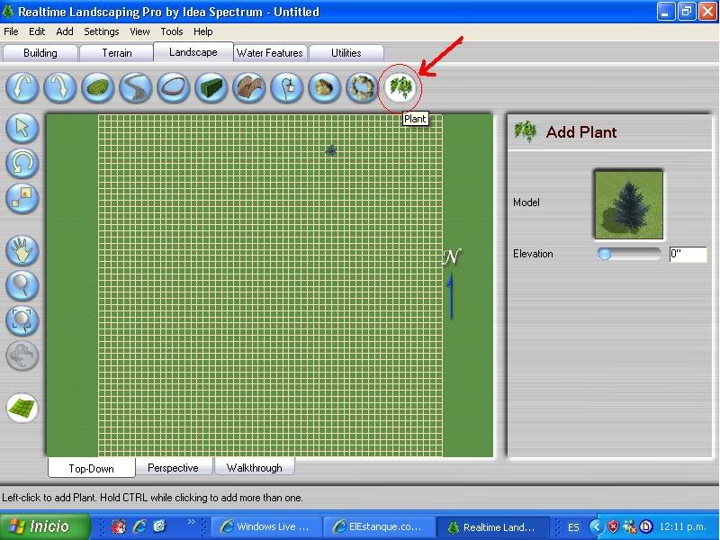Open ElEstanque.co… taskbar window

[379, 526]
